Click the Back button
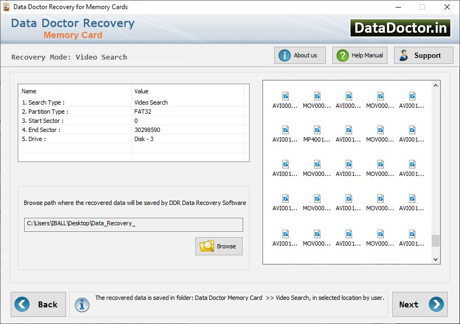The height and width of the screenshot is (324, 460). click(x=38, y=304)
